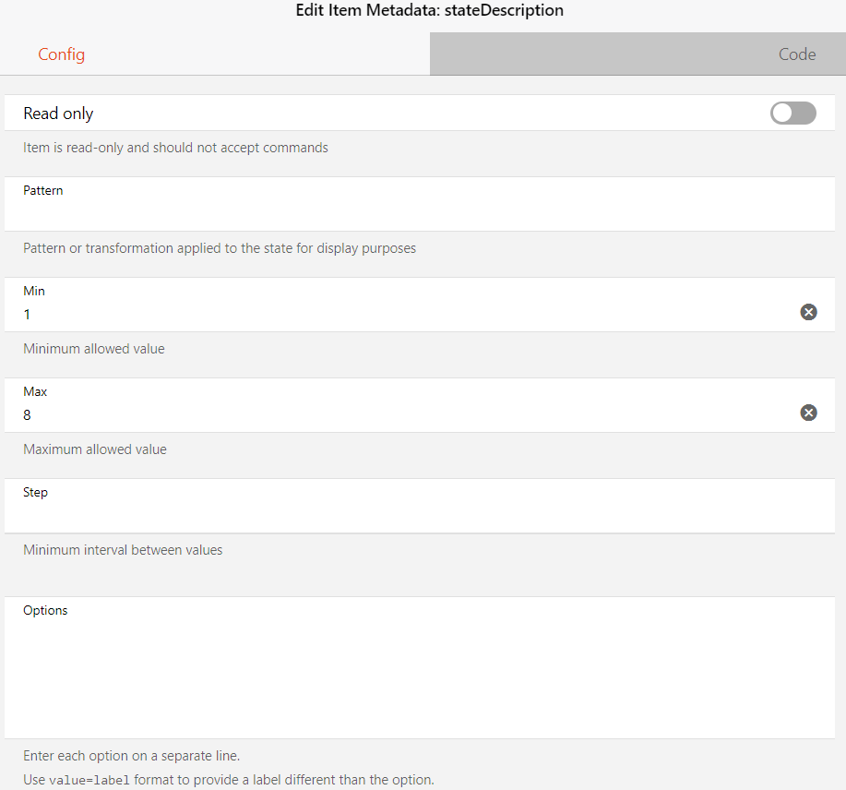846x790 pixels.
Task: Click into the Step input field
Action: [x=406, y=514]
